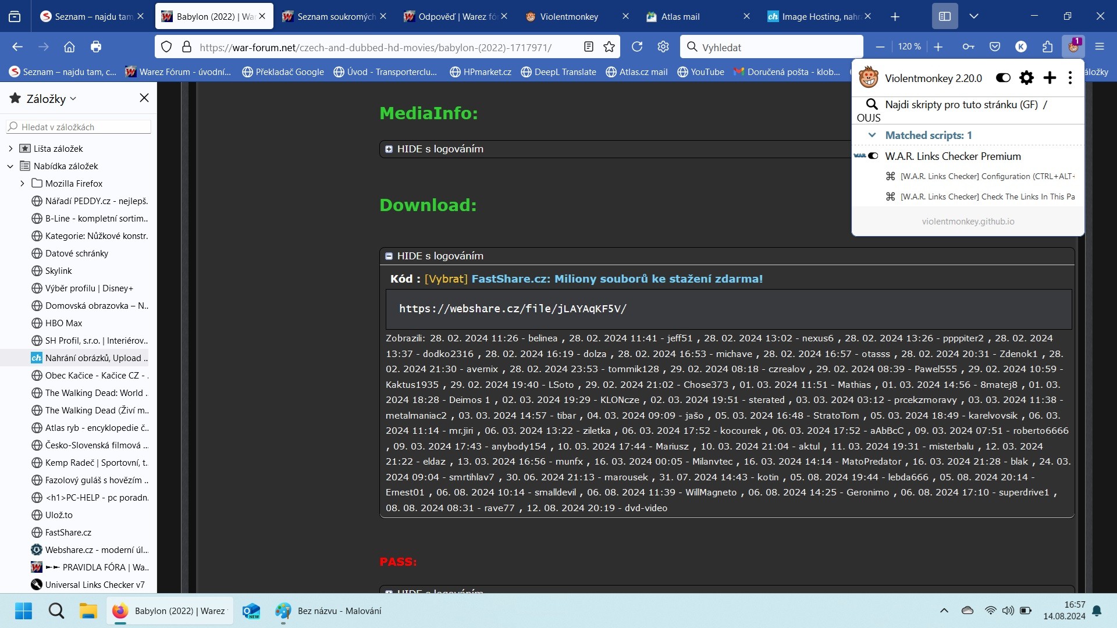Viewport: 1117px width, 628px height.
Task: Disable W.A.R. Links Checker Premium script toggle
Action: 873,156
